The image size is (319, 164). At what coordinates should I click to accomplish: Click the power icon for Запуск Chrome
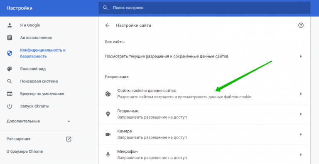coord(10,106)
